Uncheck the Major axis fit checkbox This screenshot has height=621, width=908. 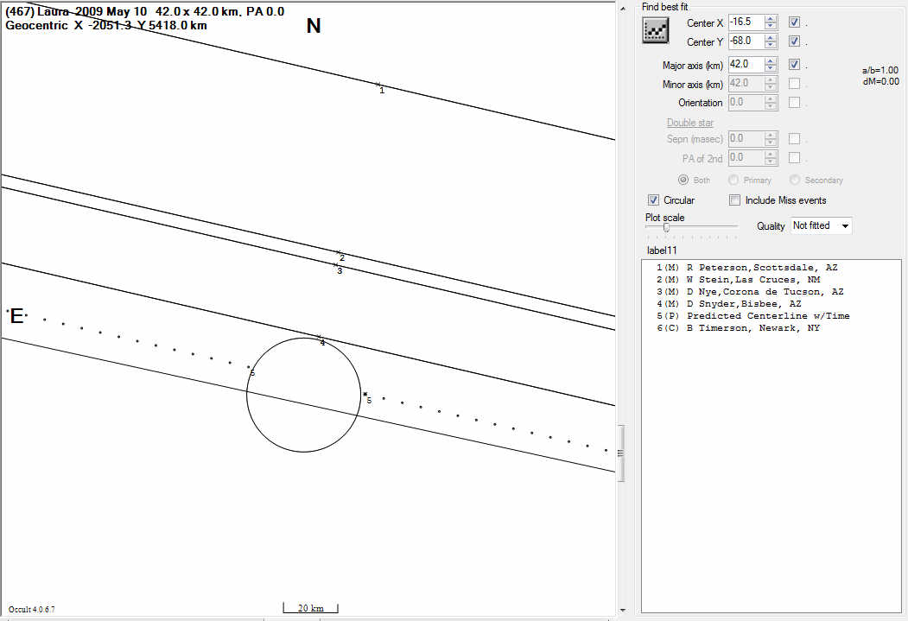click(x=794, y=64)
